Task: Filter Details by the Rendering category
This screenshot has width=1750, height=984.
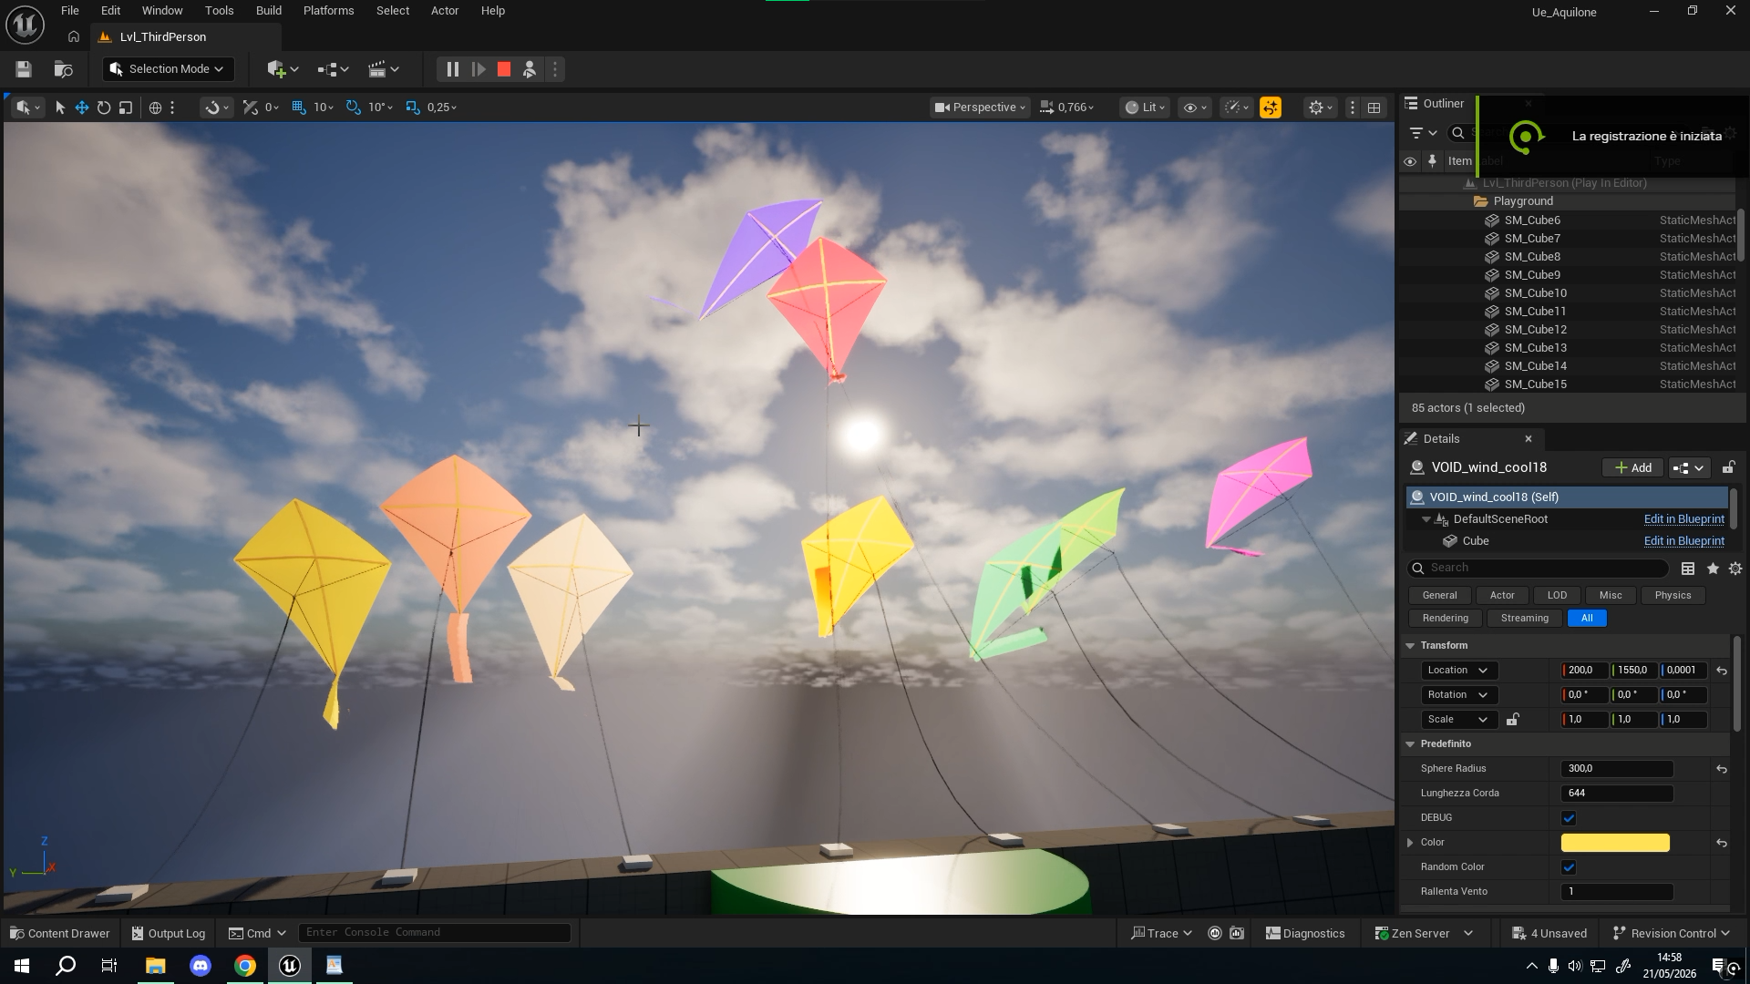Action: pyautogui.click(x=1445, y=618)
